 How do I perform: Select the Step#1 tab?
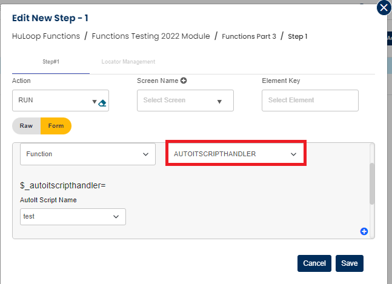(51, 62)
